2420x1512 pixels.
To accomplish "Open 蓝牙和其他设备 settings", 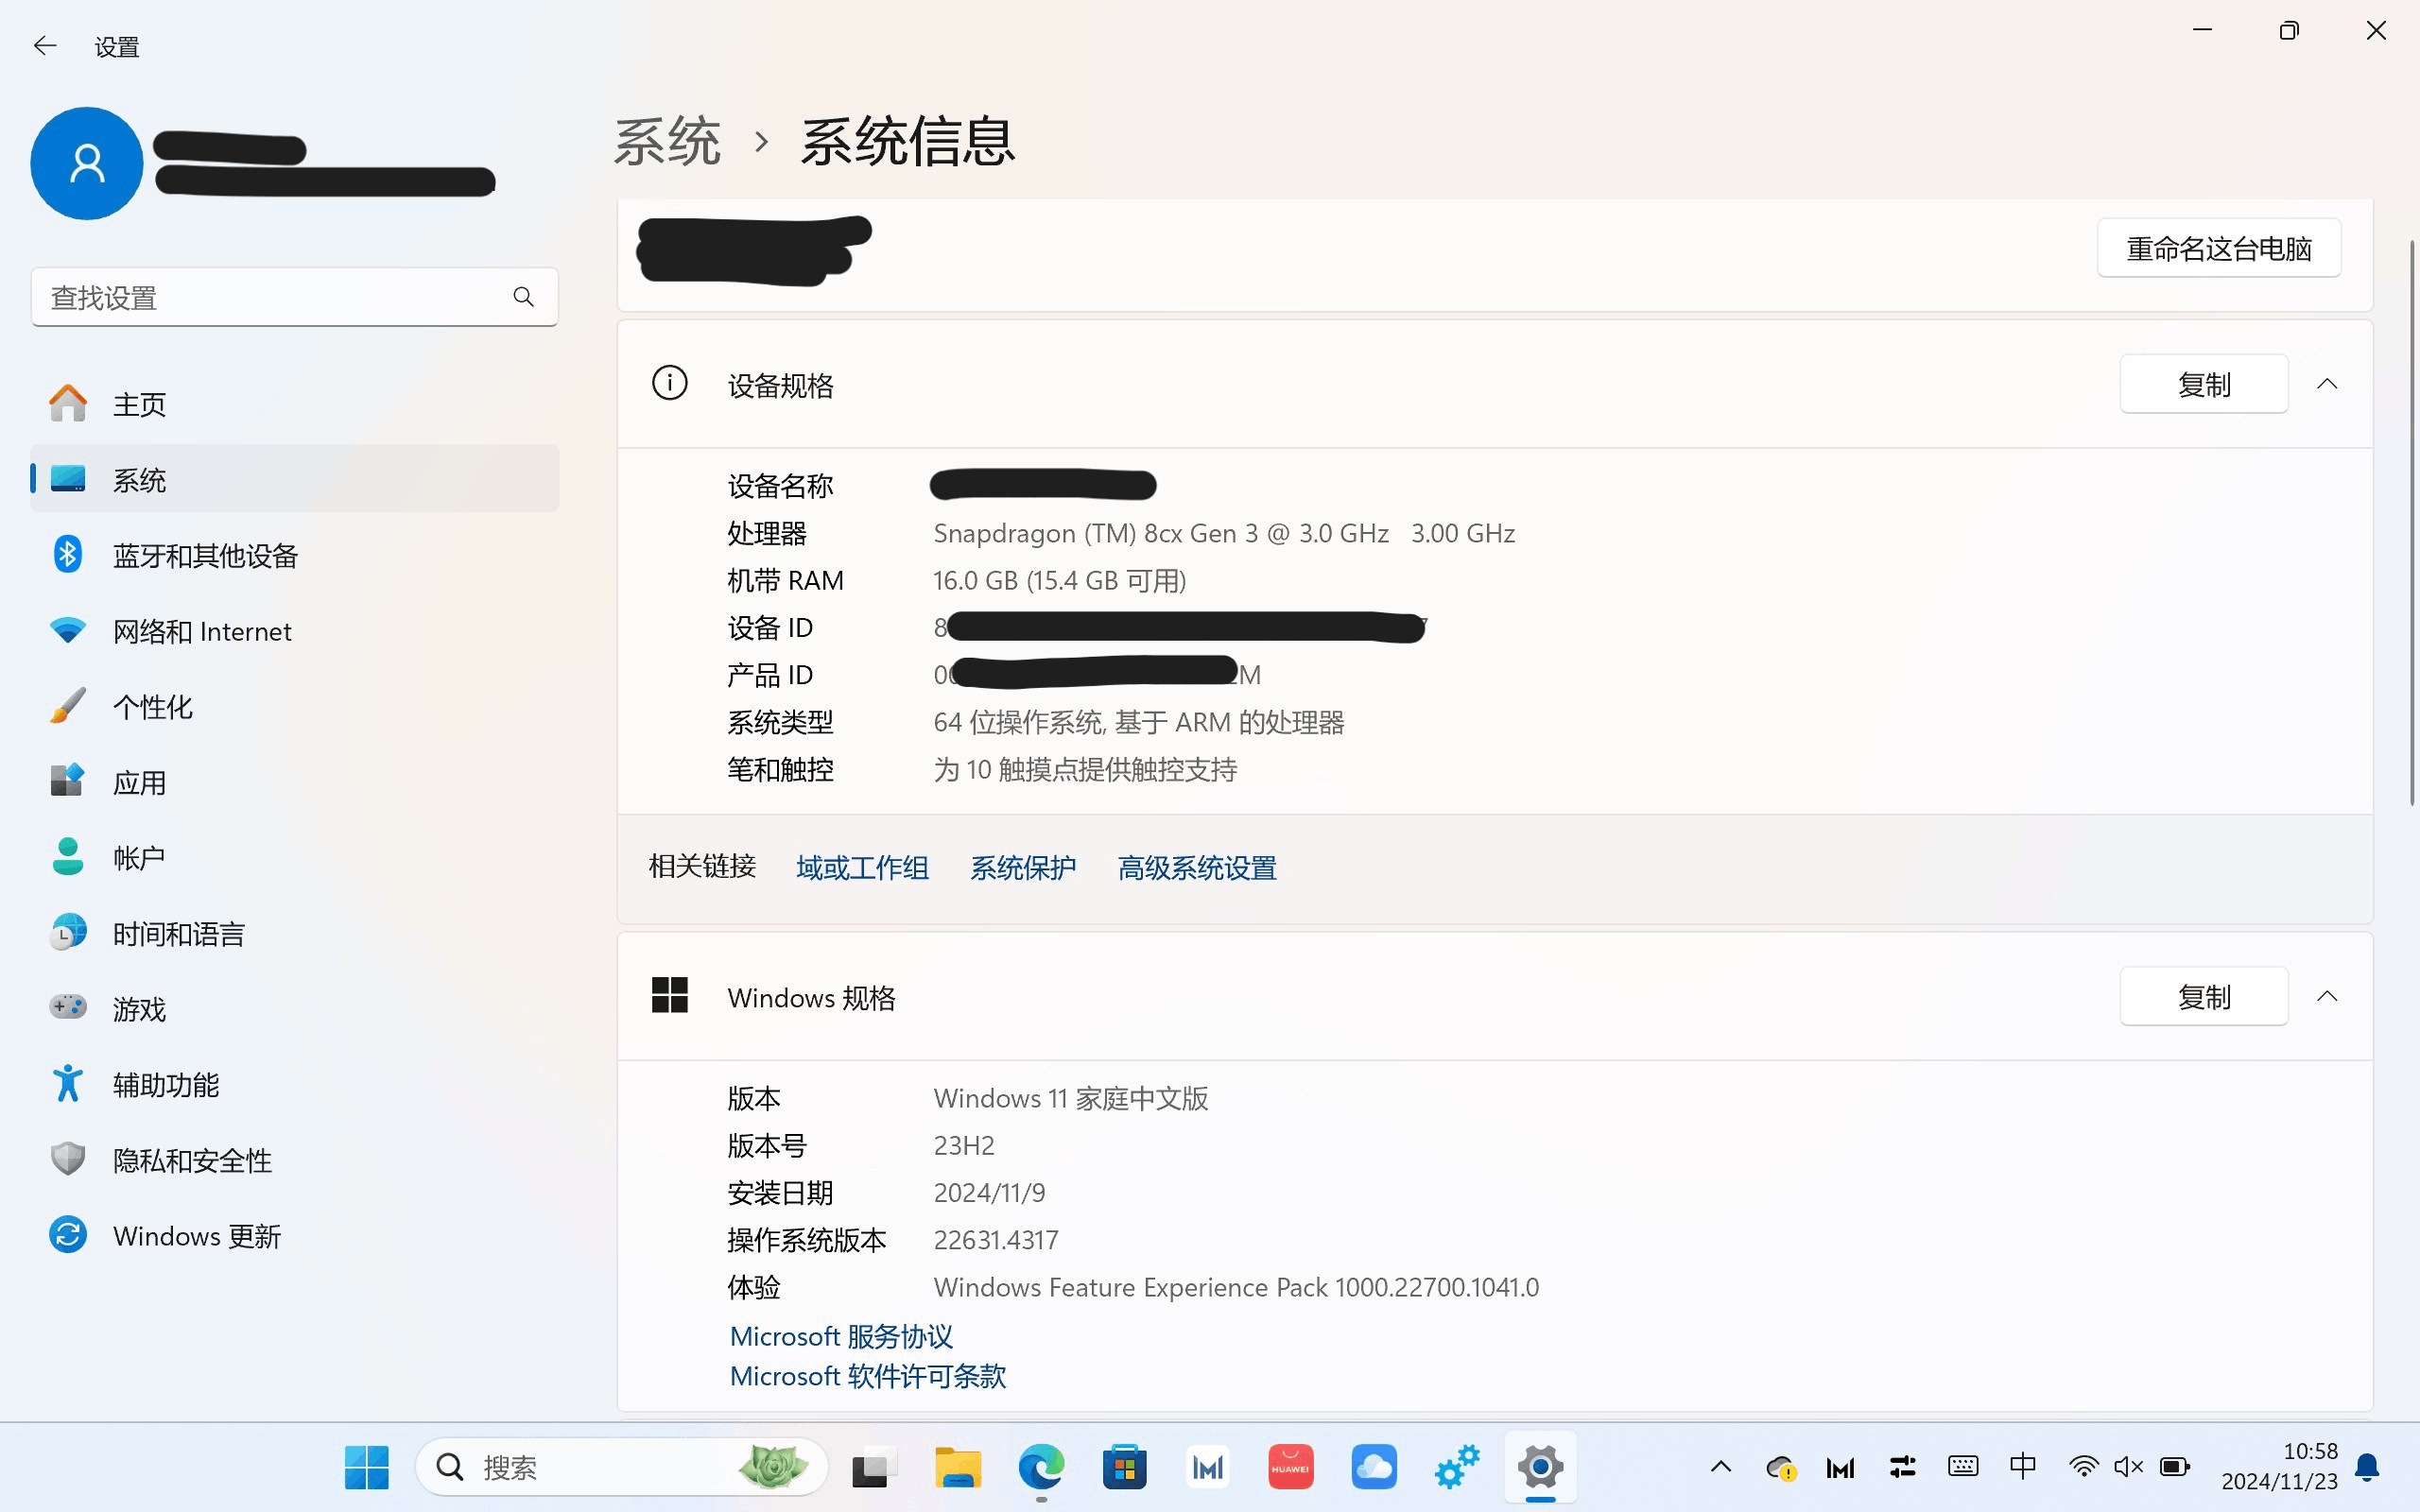I will tap(294, 555).
